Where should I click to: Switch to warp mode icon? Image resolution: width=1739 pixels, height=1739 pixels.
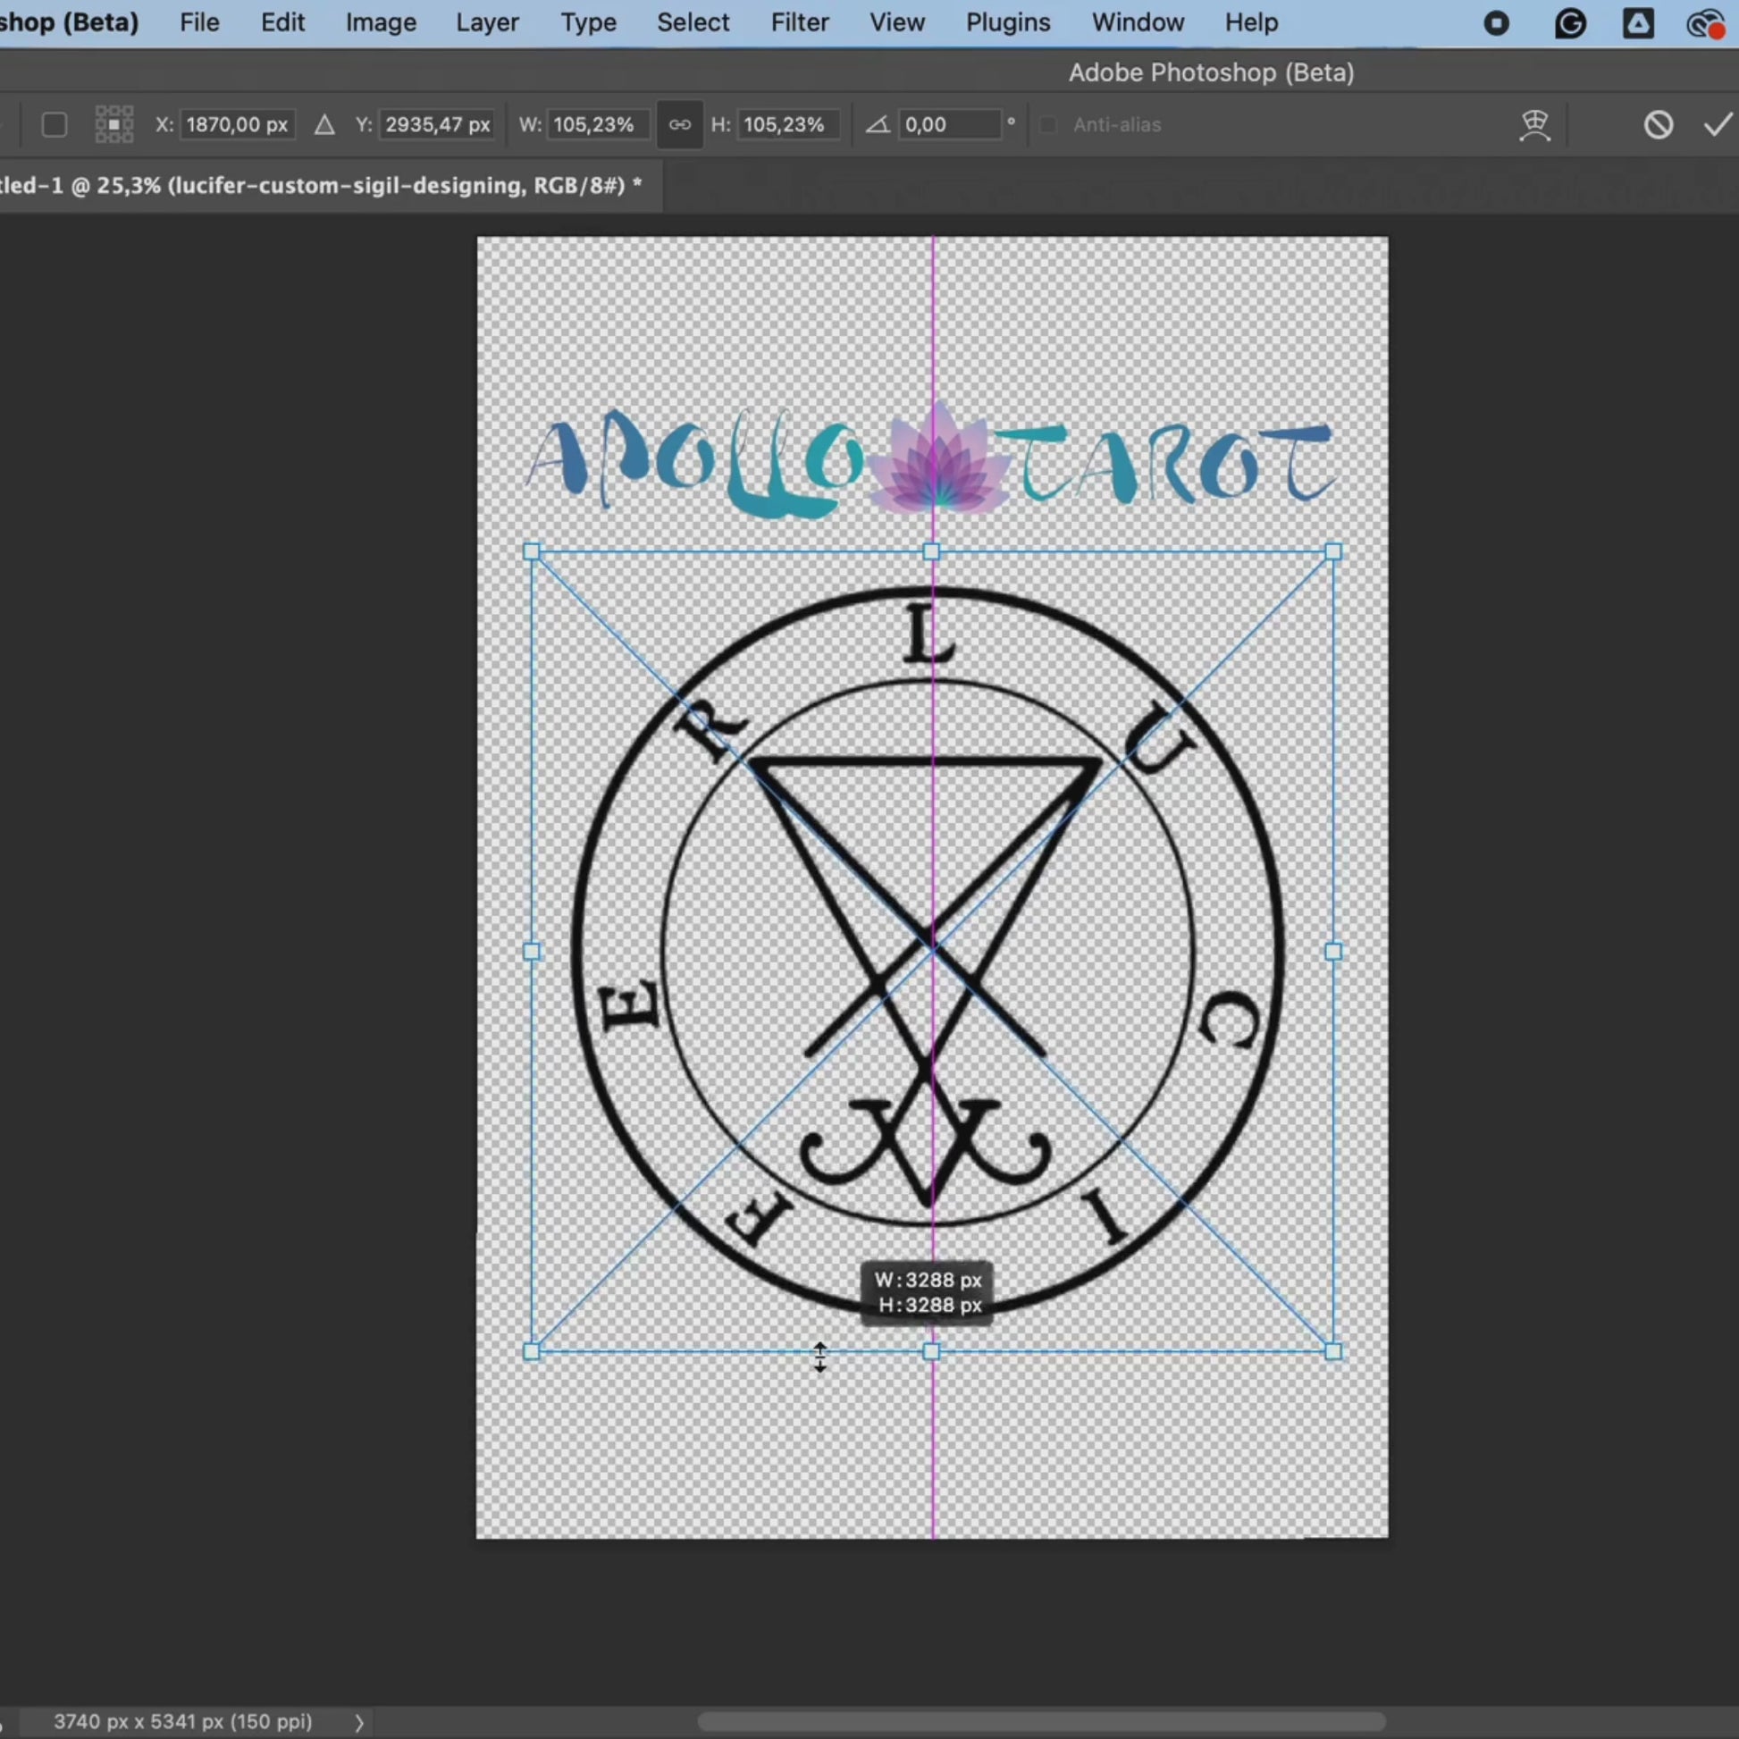(1534, 124)
